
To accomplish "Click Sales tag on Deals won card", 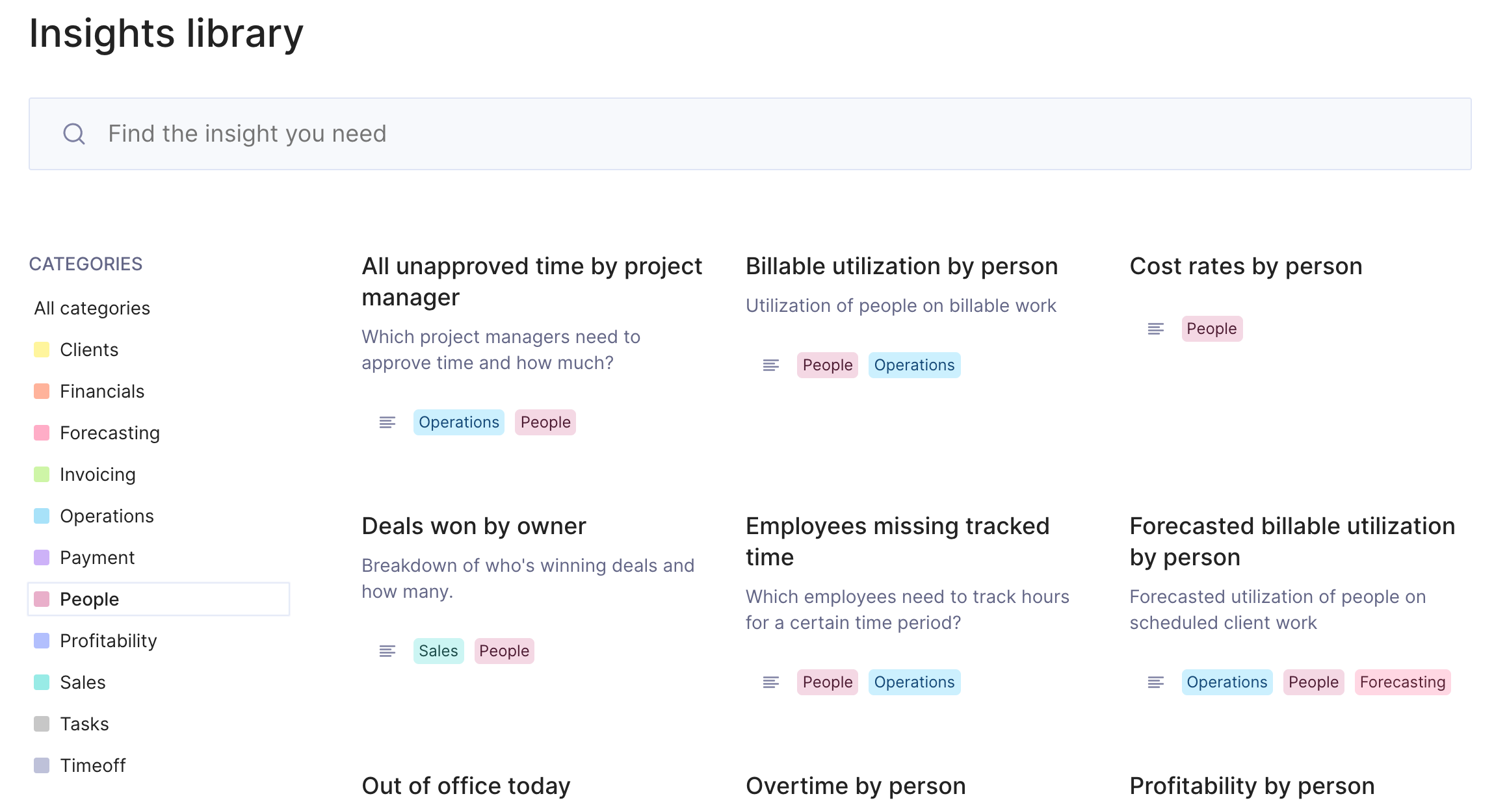I will click(439, 651).
